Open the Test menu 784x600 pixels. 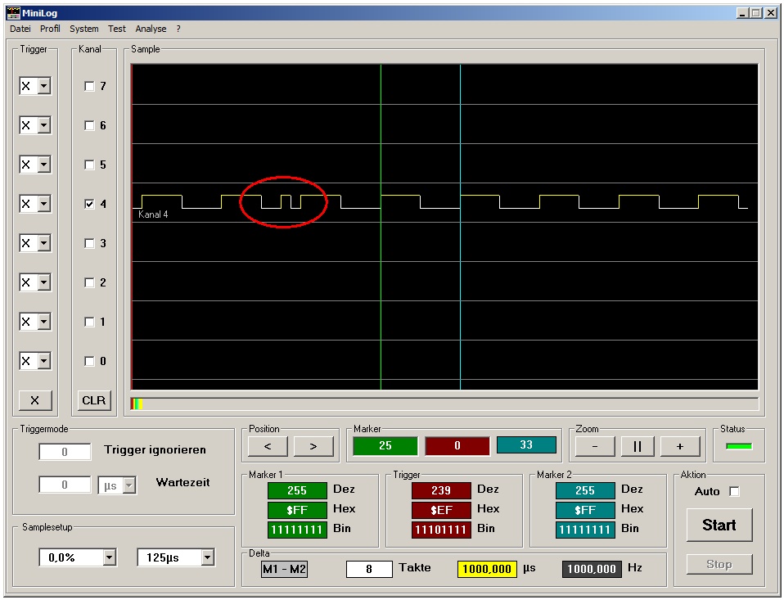[116, 29]
